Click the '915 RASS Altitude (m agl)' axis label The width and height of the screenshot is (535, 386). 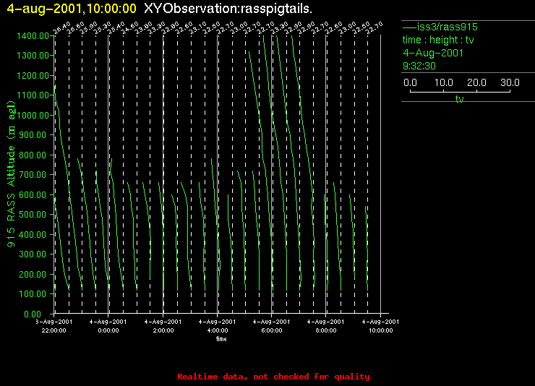pyautogui.click(x=12, y=174)
